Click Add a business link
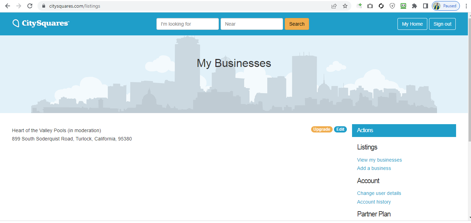This screenshot has height=223, width=471. pos(374,168)
